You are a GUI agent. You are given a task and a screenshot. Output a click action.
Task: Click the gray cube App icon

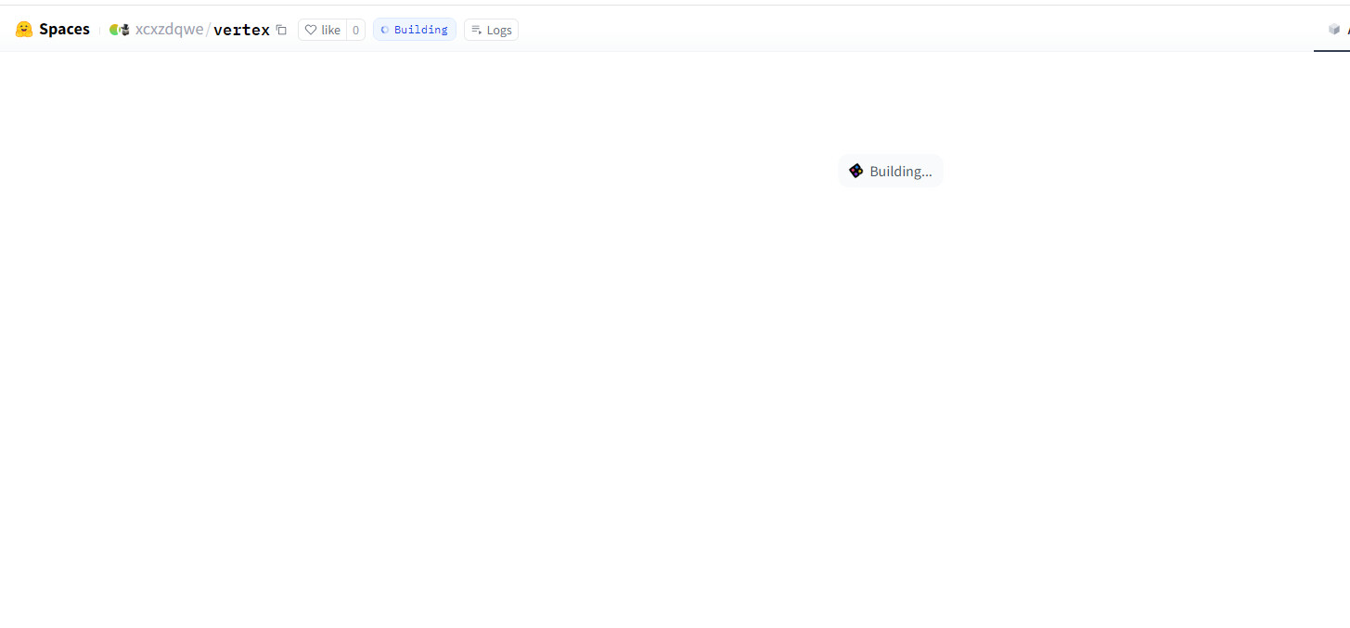tap(1334, 29)
